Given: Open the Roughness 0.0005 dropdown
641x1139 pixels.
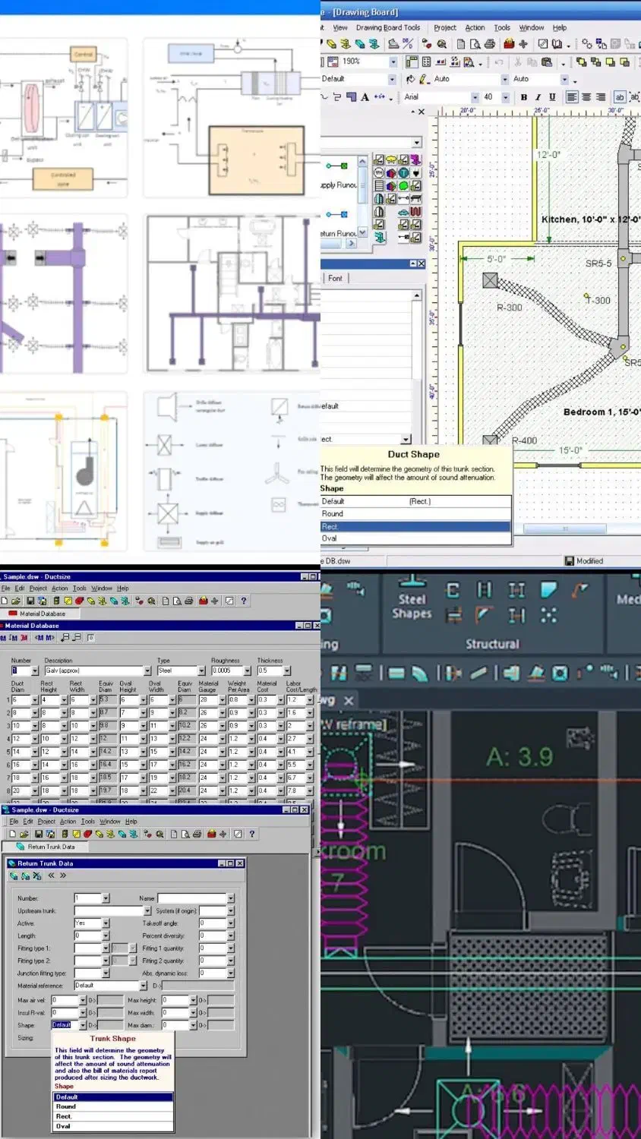Looking at the screenshot, I should (x=247, y=671).
